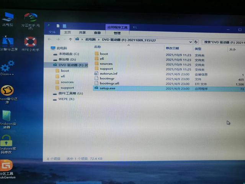Switch to the 主页 ribbon tab

coord(67,32)
